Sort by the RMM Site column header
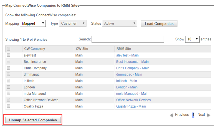This screenshot has height=128, width=216. 163,49
